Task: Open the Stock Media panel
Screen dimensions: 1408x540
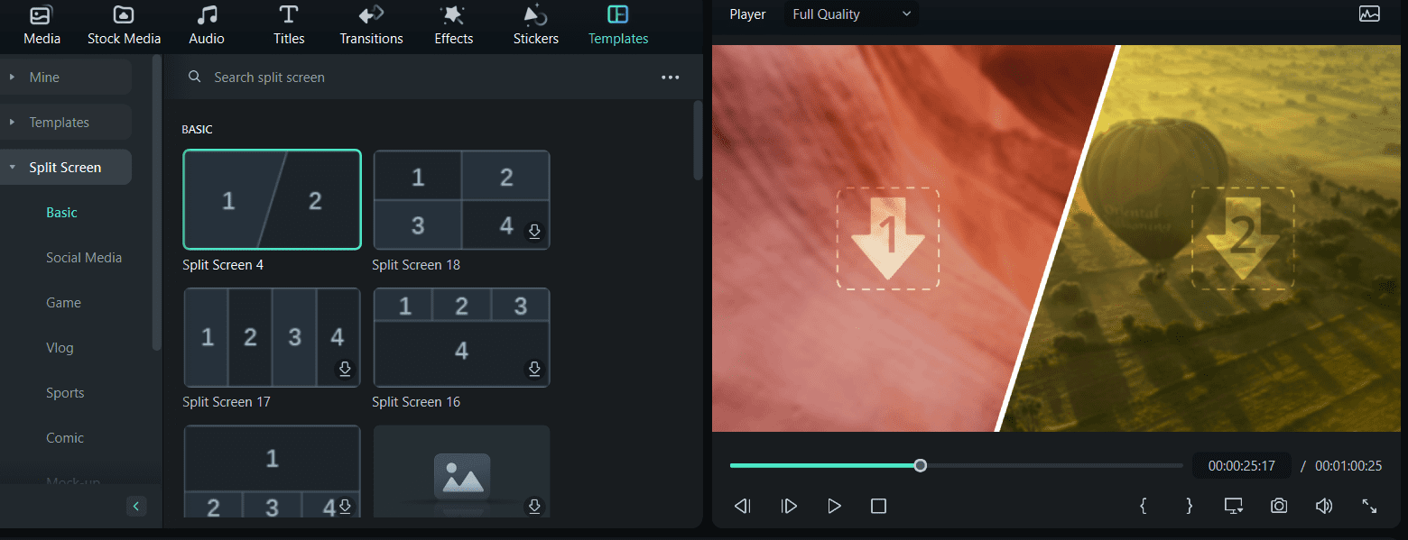Action: 124,24
